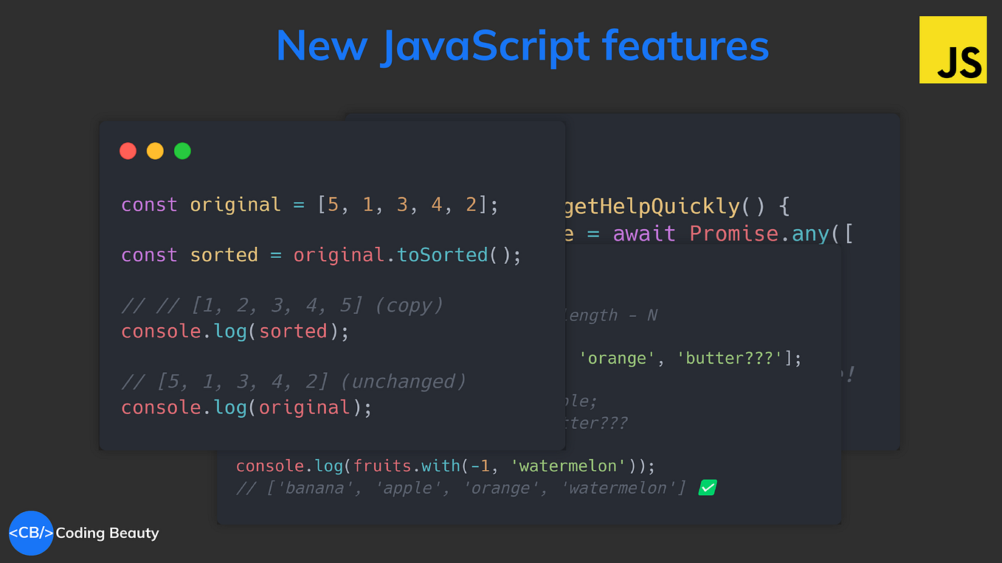The image size is (1002, 563).
Task: Select the New JavaScript features title
Action: pos(522,46)
